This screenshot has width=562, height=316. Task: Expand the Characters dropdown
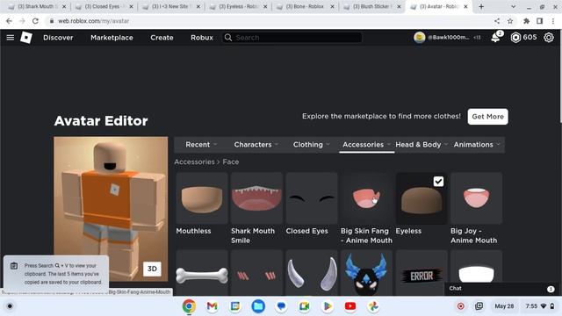coord(256,144)
